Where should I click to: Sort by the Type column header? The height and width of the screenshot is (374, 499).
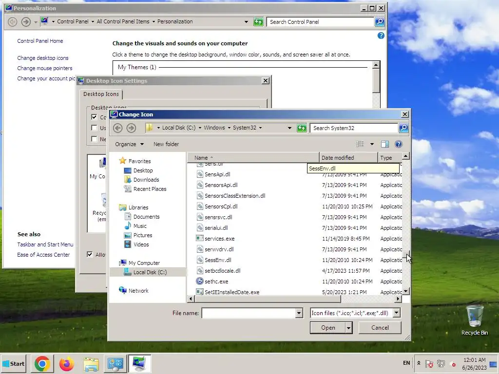coord(390,158)
